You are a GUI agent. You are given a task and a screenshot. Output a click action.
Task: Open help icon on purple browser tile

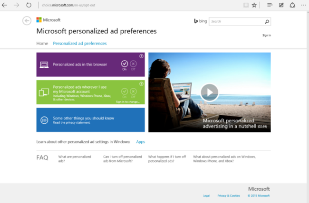click(141, 56)
